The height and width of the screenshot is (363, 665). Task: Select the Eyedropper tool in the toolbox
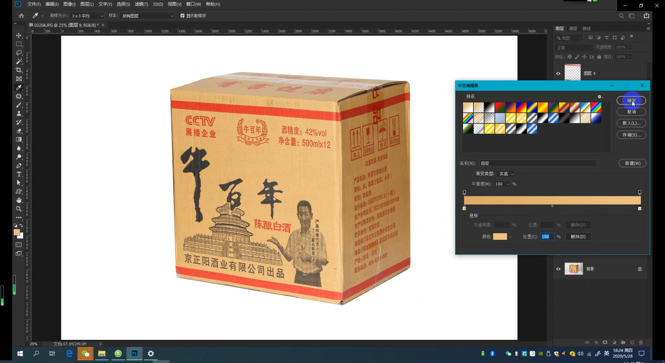coord(19,87)
